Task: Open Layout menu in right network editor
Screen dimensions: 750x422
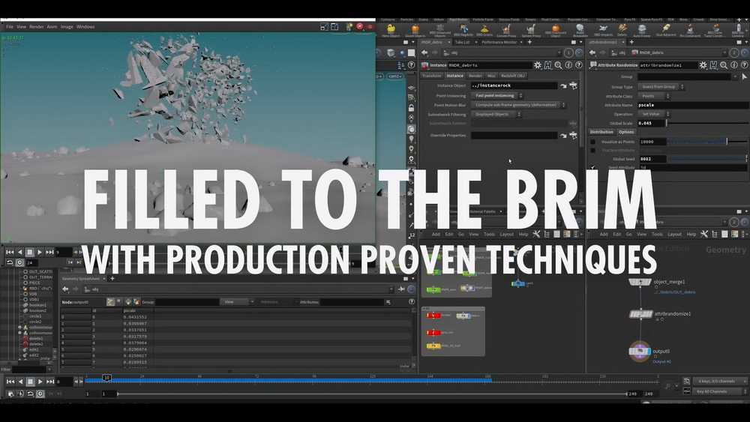Action: click(x=674, y=234)
